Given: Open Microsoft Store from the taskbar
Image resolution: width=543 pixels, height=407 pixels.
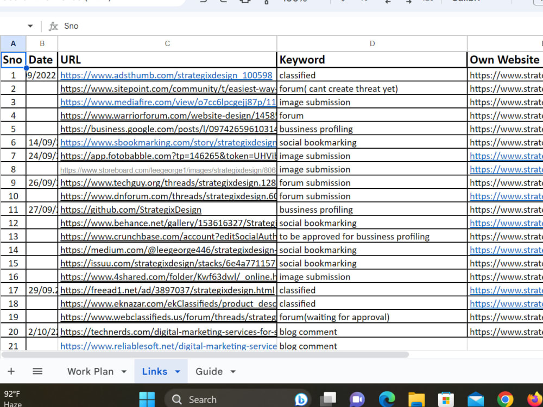Looking at the screenshot, I should pos(446,399).
